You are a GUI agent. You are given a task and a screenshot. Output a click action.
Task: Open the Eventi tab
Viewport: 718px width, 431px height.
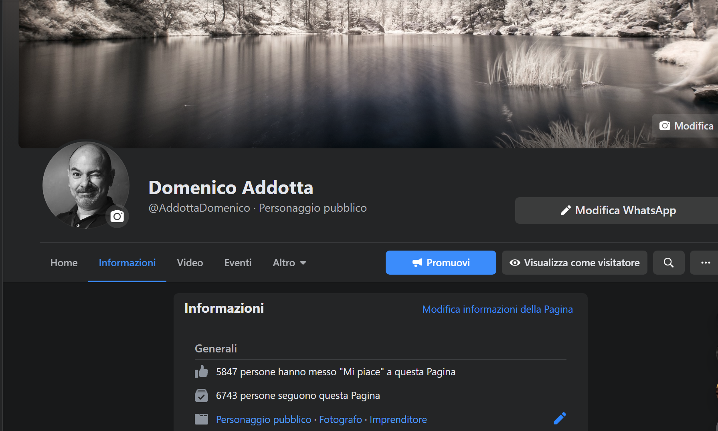(x=238, y=263)
